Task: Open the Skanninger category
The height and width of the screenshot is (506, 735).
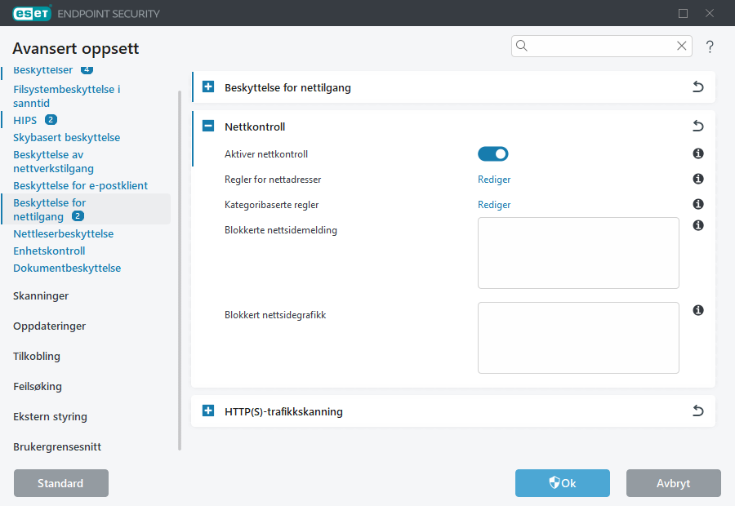Action: [41, 295]
